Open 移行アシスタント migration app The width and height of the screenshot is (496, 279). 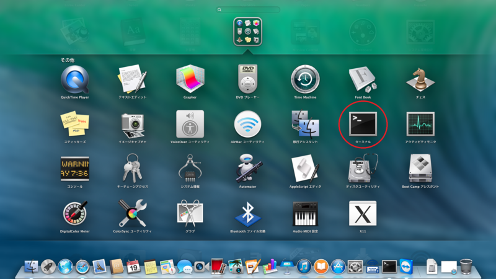pyautogui.click(x=305, y=124)
